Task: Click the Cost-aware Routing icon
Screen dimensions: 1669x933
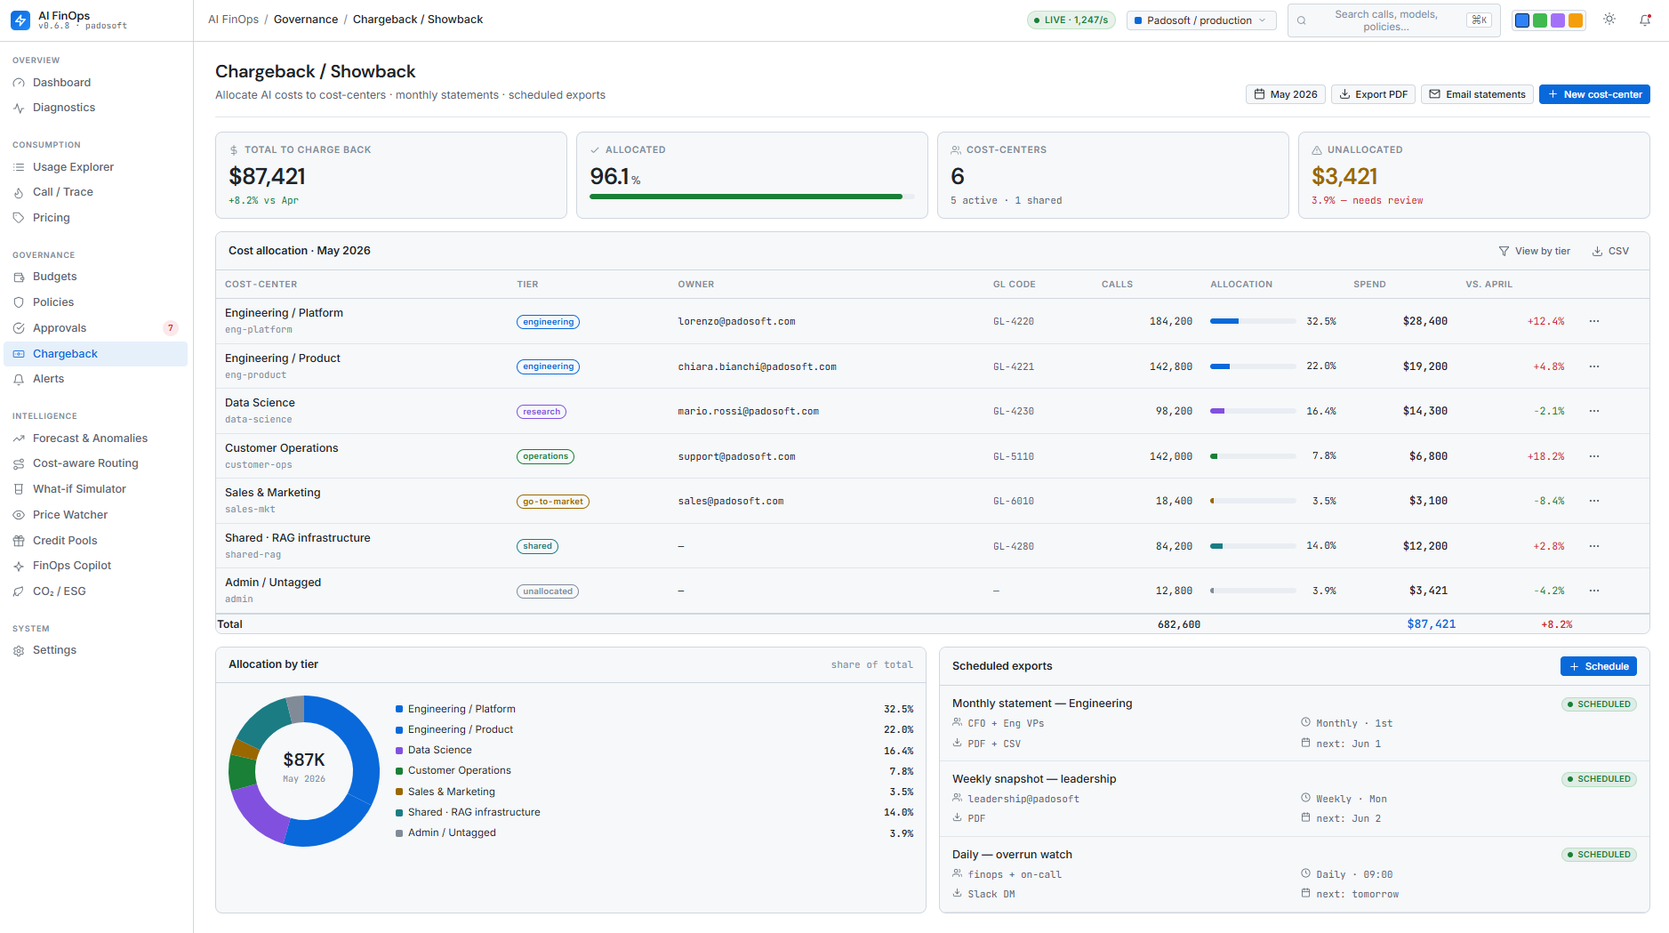Action: [x=19, y=463]
